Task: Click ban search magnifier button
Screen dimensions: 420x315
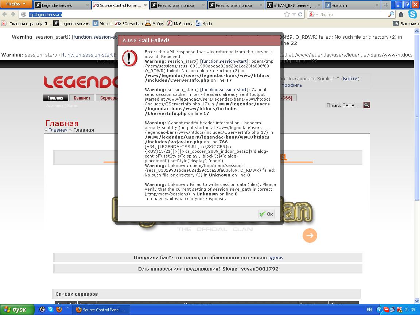Action: click(367, 105)
